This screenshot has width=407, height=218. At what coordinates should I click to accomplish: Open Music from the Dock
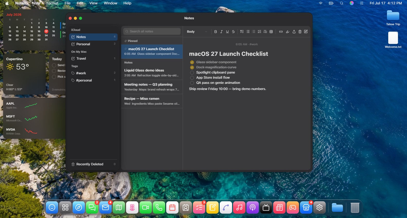pos(239,207)
